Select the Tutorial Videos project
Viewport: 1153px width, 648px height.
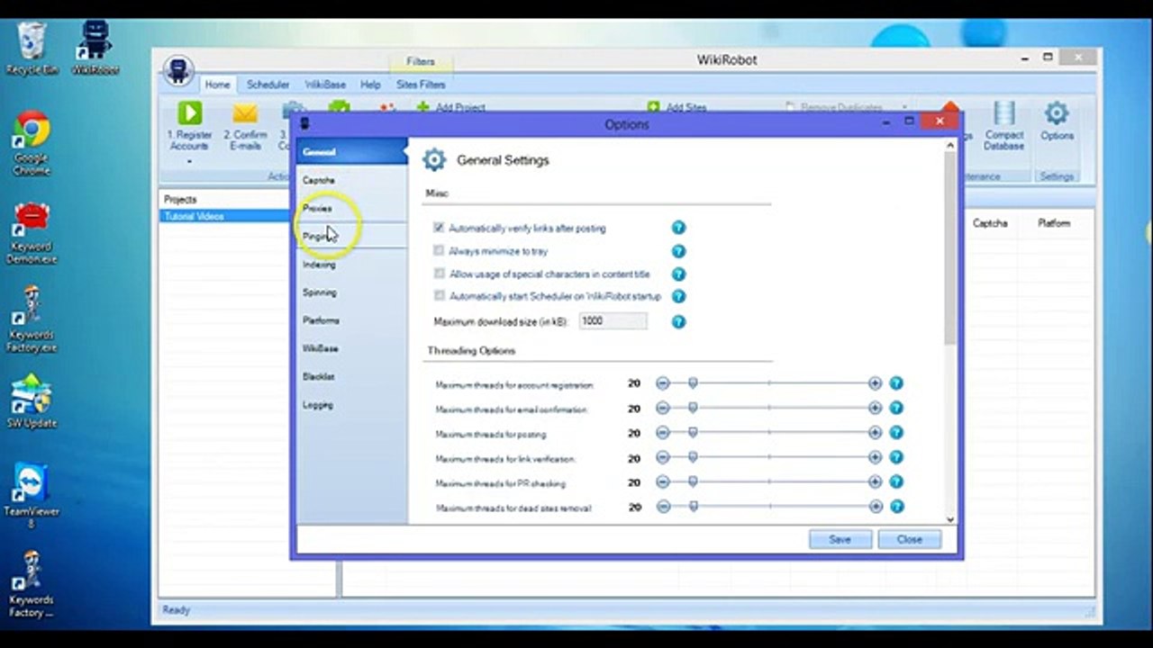pyautogui.click(x=225, y=216)
